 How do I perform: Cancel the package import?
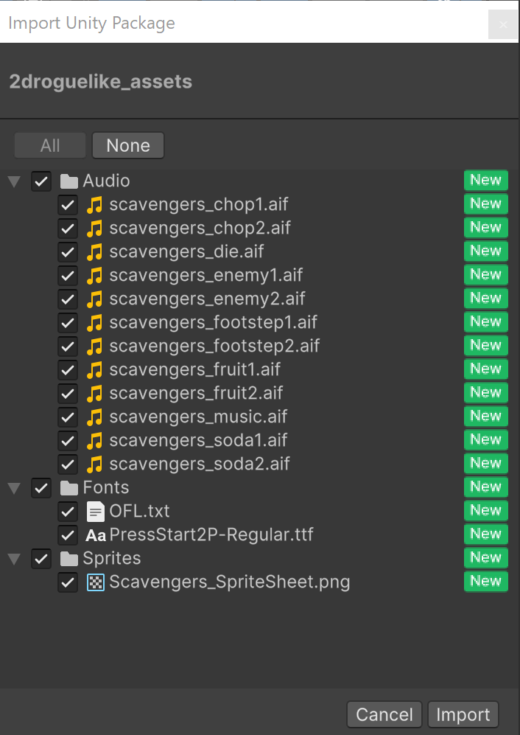coord(384,714)
